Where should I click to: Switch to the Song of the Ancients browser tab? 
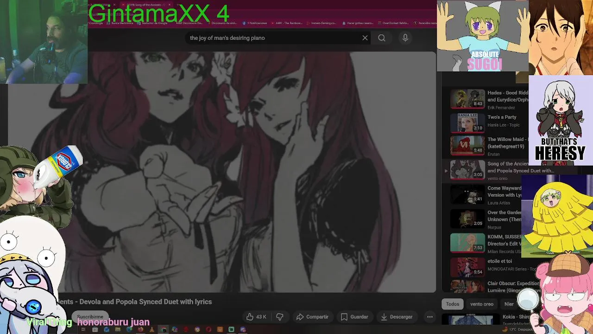(146, 5)
